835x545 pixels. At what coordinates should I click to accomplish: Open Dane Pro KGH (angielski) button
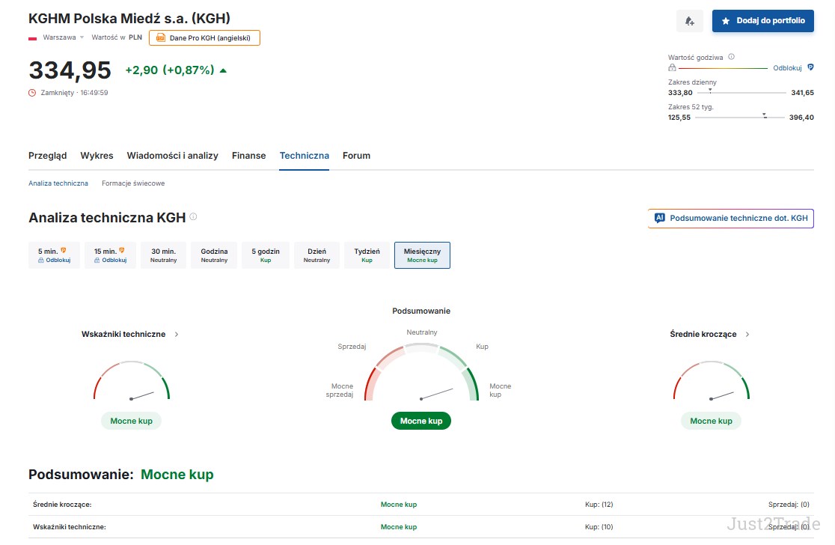coord(204,38)
